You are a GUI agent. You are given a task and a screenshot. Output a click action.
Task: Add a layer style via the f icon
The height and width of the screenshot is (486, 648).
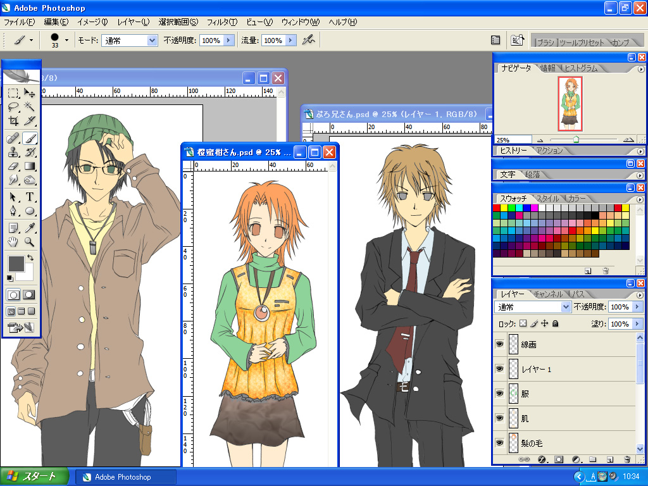542,459
